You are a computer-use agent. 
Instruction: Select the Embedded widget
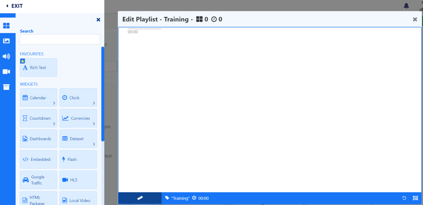pyautogui.click(x=39, y=159)
